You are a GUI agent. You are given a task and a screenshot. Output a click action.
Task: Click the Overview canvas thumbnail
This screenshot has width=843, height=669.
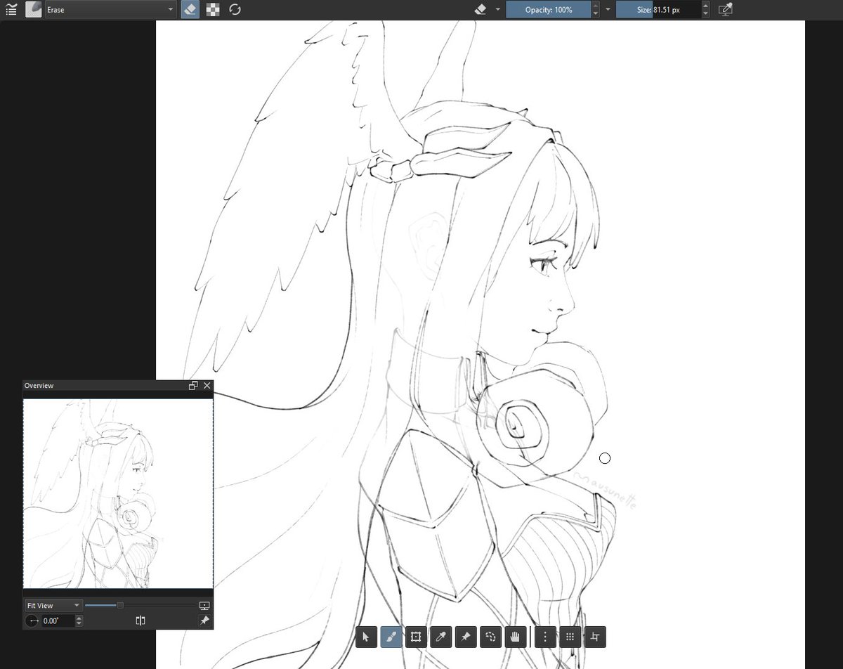tap(118, 494)
